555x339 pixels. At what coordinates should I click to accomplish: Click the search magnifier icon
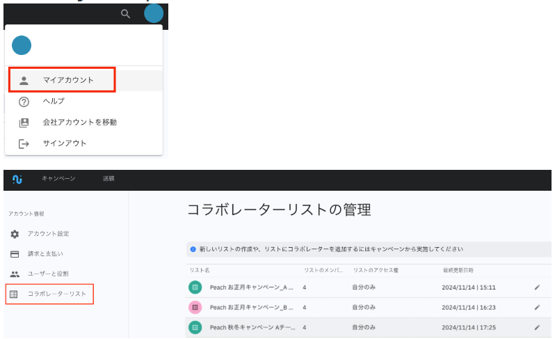tap(125, 14)
